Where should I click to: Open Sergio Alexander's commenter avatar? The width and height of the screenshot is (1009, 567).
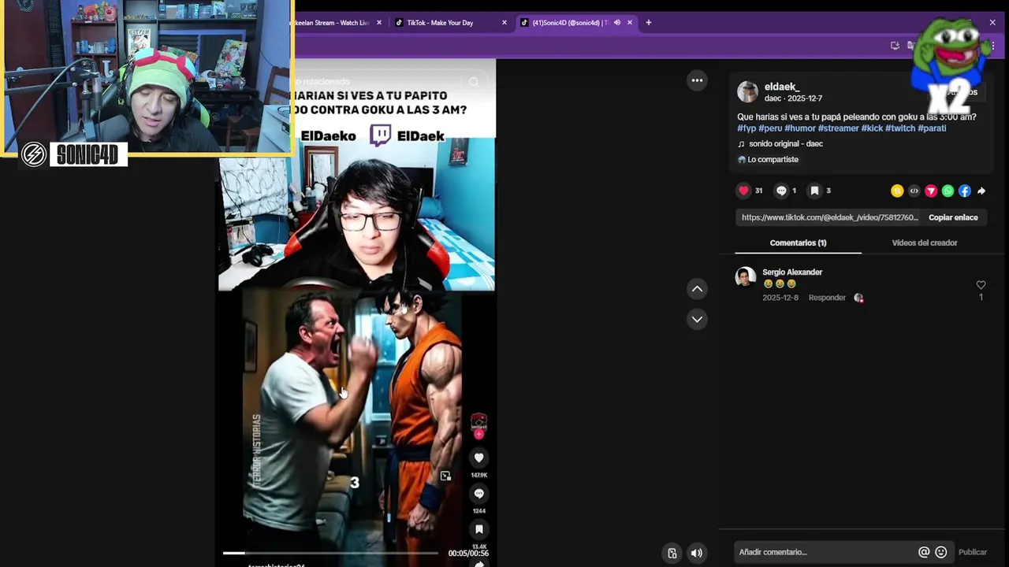[x=745, y=276]
